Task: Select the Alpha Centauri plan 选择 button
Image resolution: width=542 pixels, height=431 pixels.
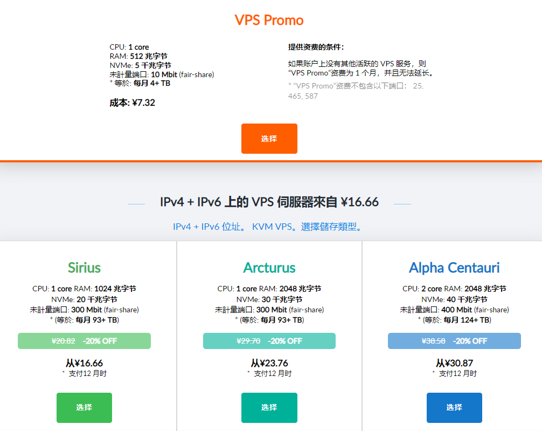Action: point(454,408)
